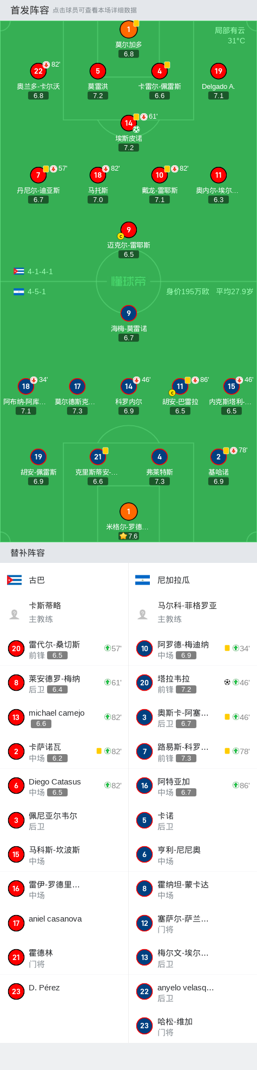This screenshot has height=1070, width=257.
Task: Select substitute 路易斯-科罗 number 7
Action: click(x=144, y=751)
